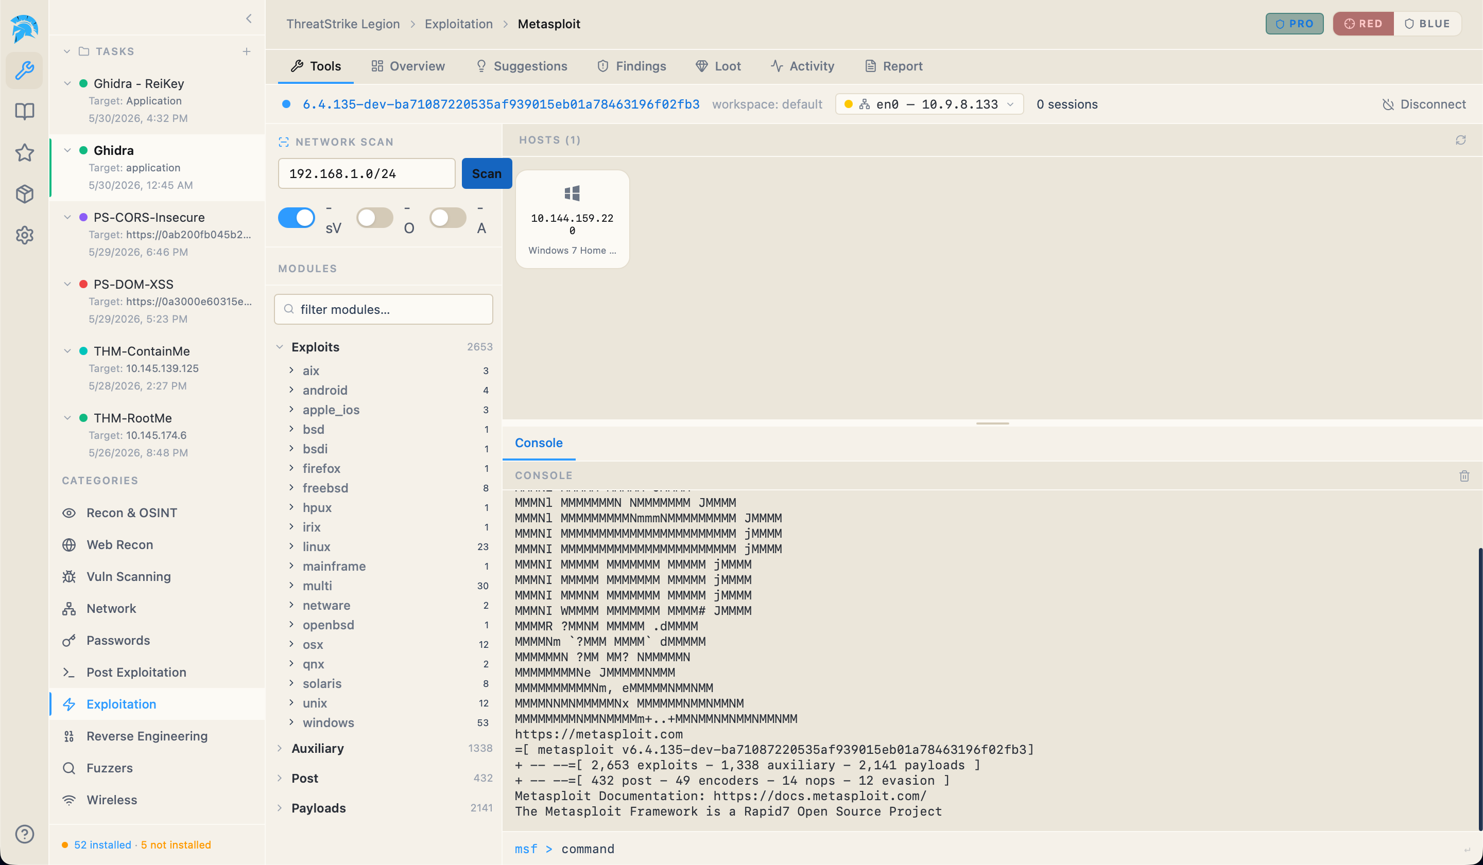Image resolution: width=1483 pixels, height=865 pixels.
Task: Open Reverse Engineering category
Action: click(157, 736)
